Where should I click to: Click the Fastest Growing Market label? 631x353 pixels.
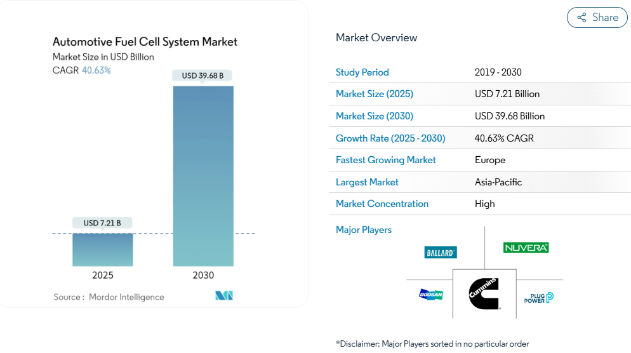pos(385,160)
